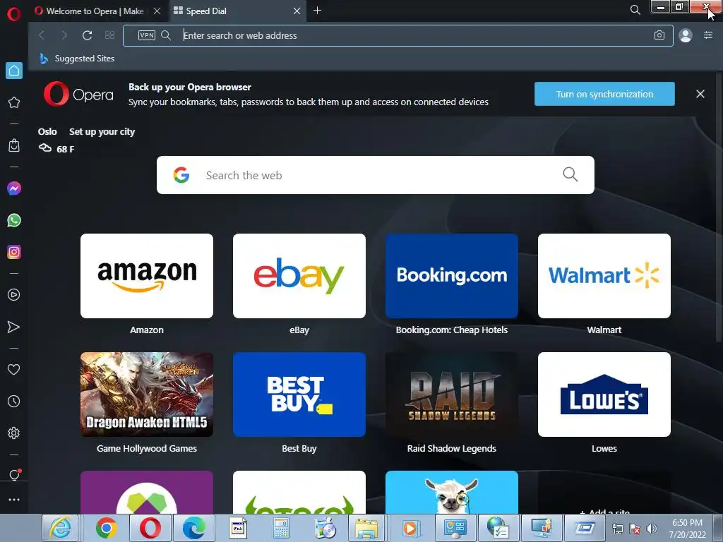Click Turn on synchronization button
Viewport: 723px width, 542px height.
pos(604,94)
